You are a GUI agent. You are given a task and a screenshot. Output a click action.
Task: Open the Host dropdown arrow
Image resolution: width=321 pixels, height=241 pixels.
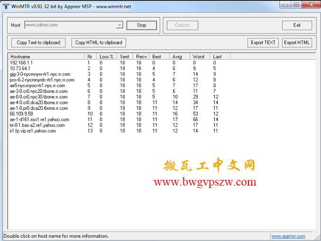(119, 25)
